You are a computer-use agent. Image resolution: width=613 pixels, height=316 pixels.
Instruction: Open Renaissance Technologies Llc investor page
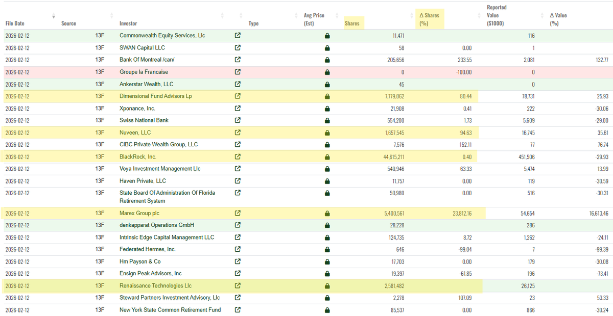click(x=156, y=285)
